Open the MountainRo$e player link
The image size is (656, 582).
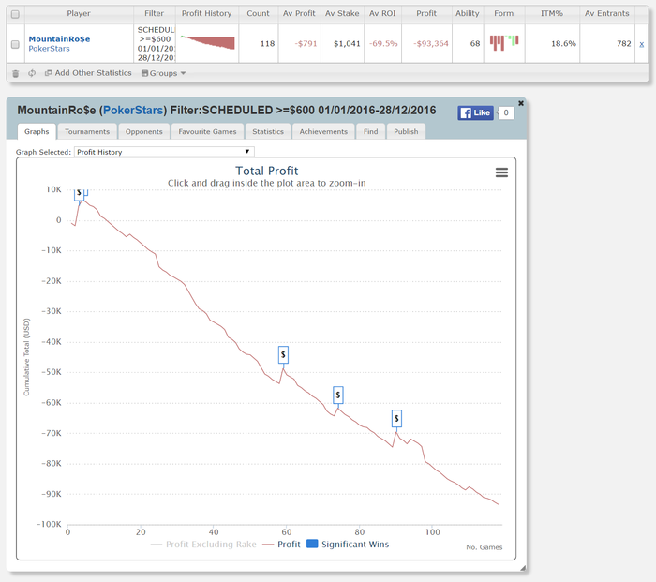pos(59,39)
